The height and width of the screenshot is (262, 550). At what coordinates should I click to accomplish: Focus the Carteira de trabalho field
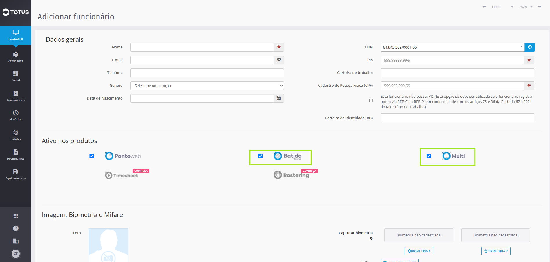pyautogui.click(x=457, y=73)
